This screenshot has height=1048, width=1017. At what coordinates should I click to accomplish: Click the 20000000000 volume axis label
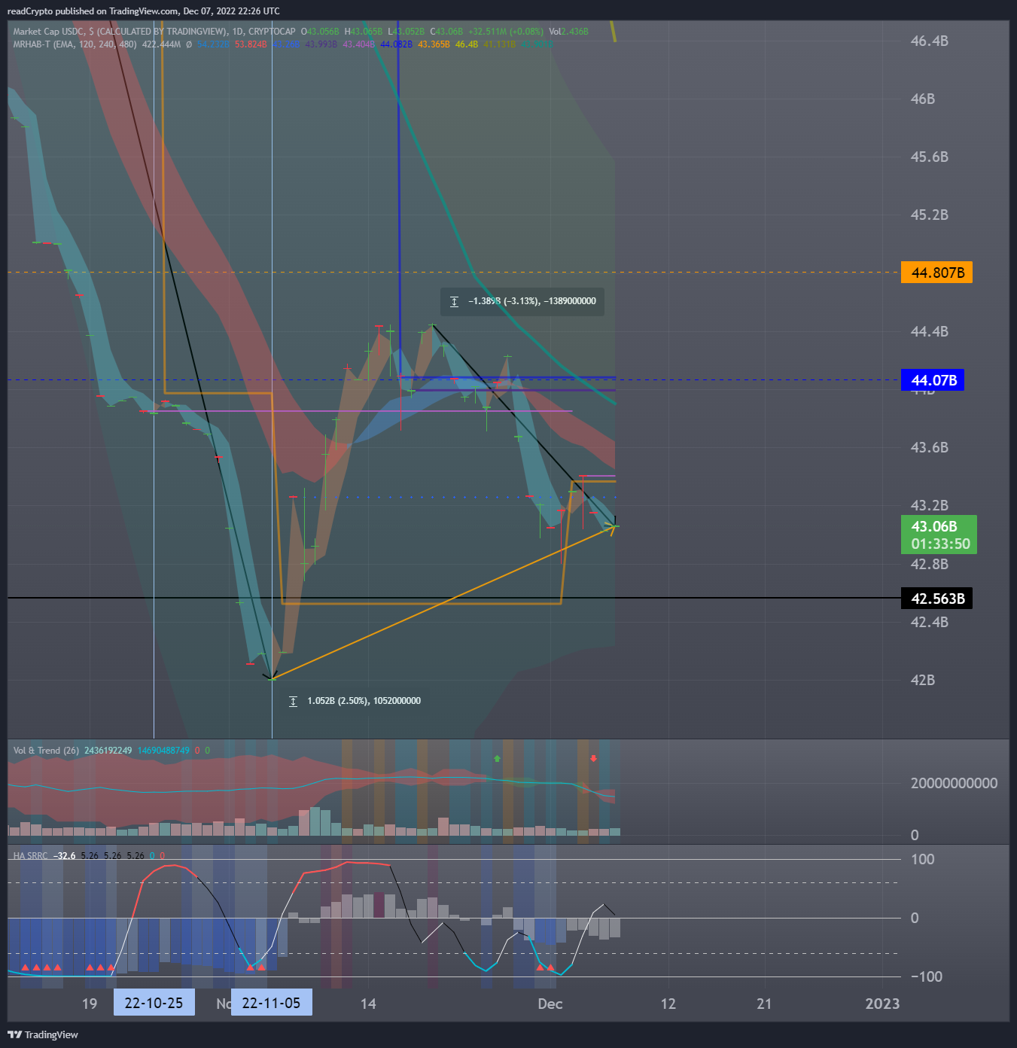(954, 783)
